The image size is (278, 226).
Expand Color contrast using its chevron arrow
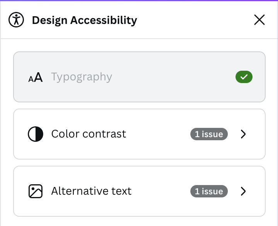coord(243,134)
